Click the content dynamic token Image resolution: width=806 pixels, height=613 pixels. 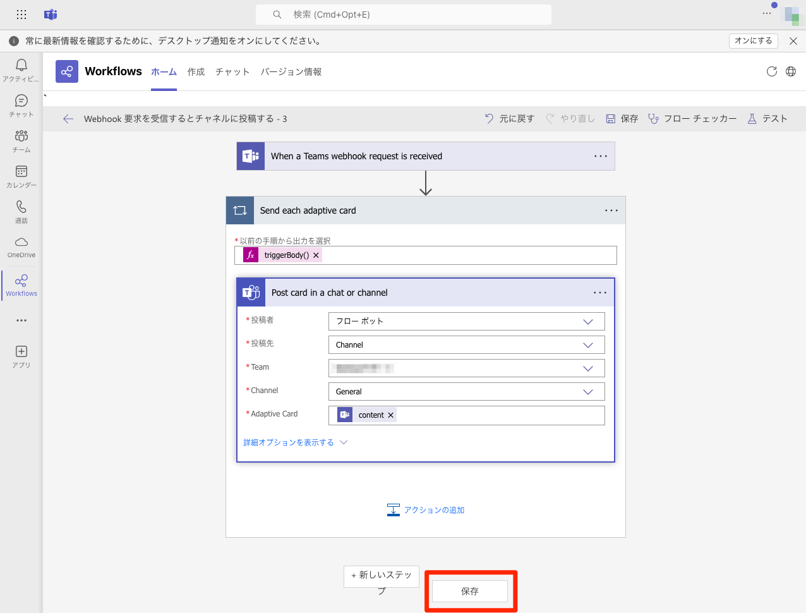[x=366, y=415]
